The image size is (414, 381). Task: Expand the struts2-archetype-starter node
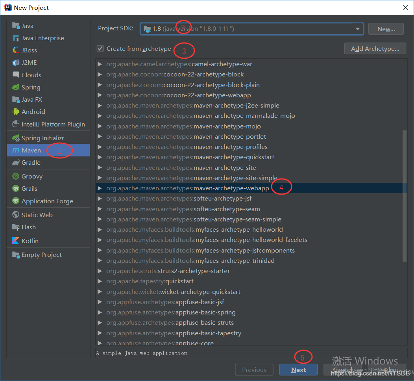point(100,271)
